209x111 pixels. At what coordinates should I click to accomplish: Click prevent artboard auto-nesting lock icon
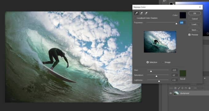click(x=186, y=88)
